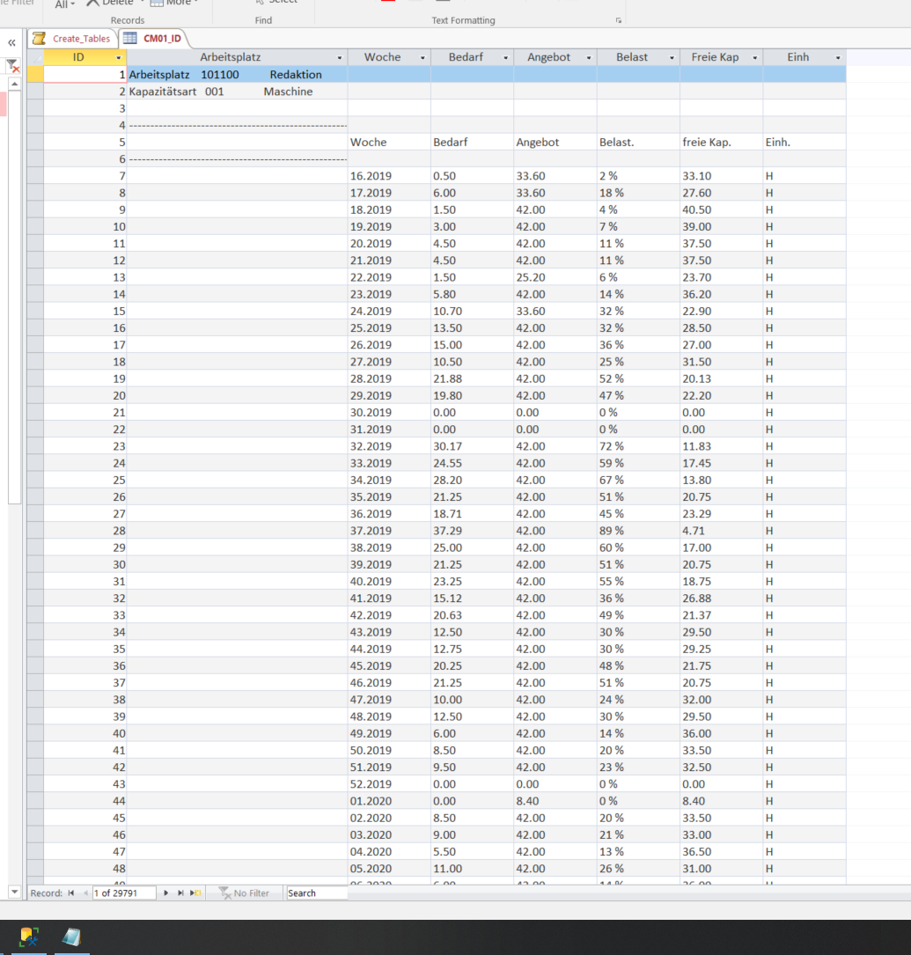This screenshot has width=911, height=955.
Task: Click the Angebot cell '25.20'
Action: (555, 277)
